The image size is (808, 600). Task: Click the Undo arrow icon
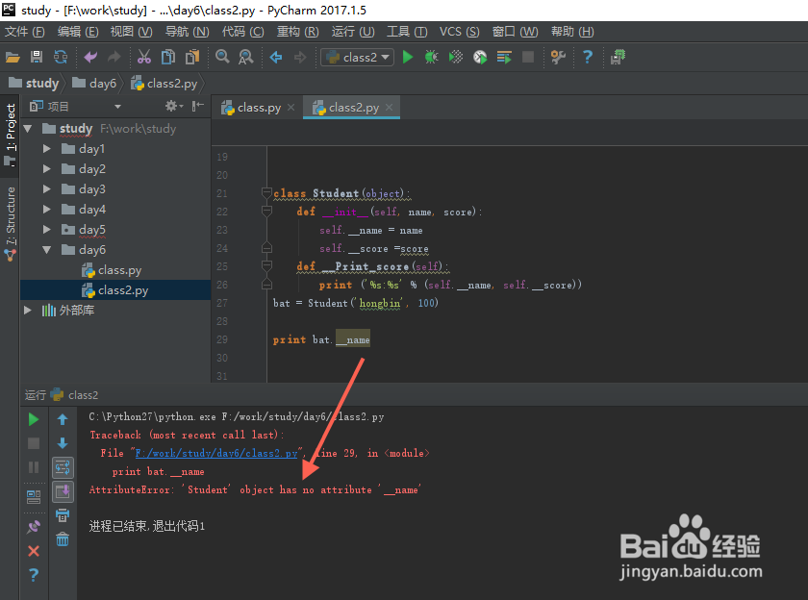click(90, 57)
